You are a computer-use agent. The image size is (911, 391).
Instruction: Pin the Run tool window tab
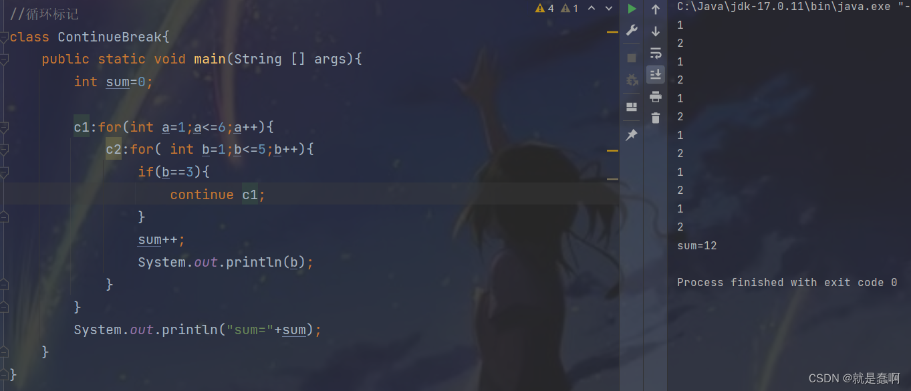tap(632, 134)
